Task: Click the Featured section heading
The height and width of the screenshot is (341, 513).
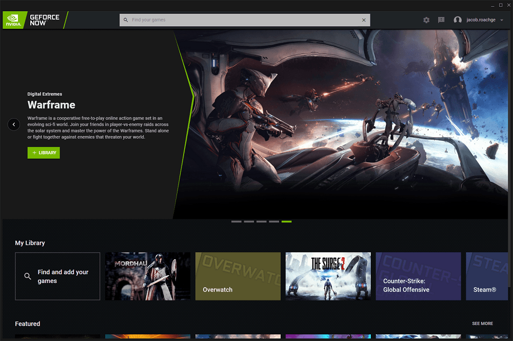Action: coord(28,324)
